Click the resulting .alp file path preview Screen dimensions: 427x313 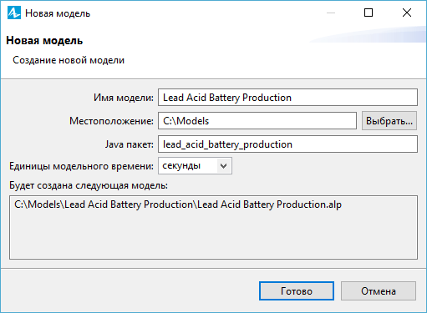coord(178,204)
